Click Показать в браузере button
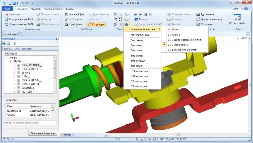This screenshot has width=253, height=143. point(43,133)
